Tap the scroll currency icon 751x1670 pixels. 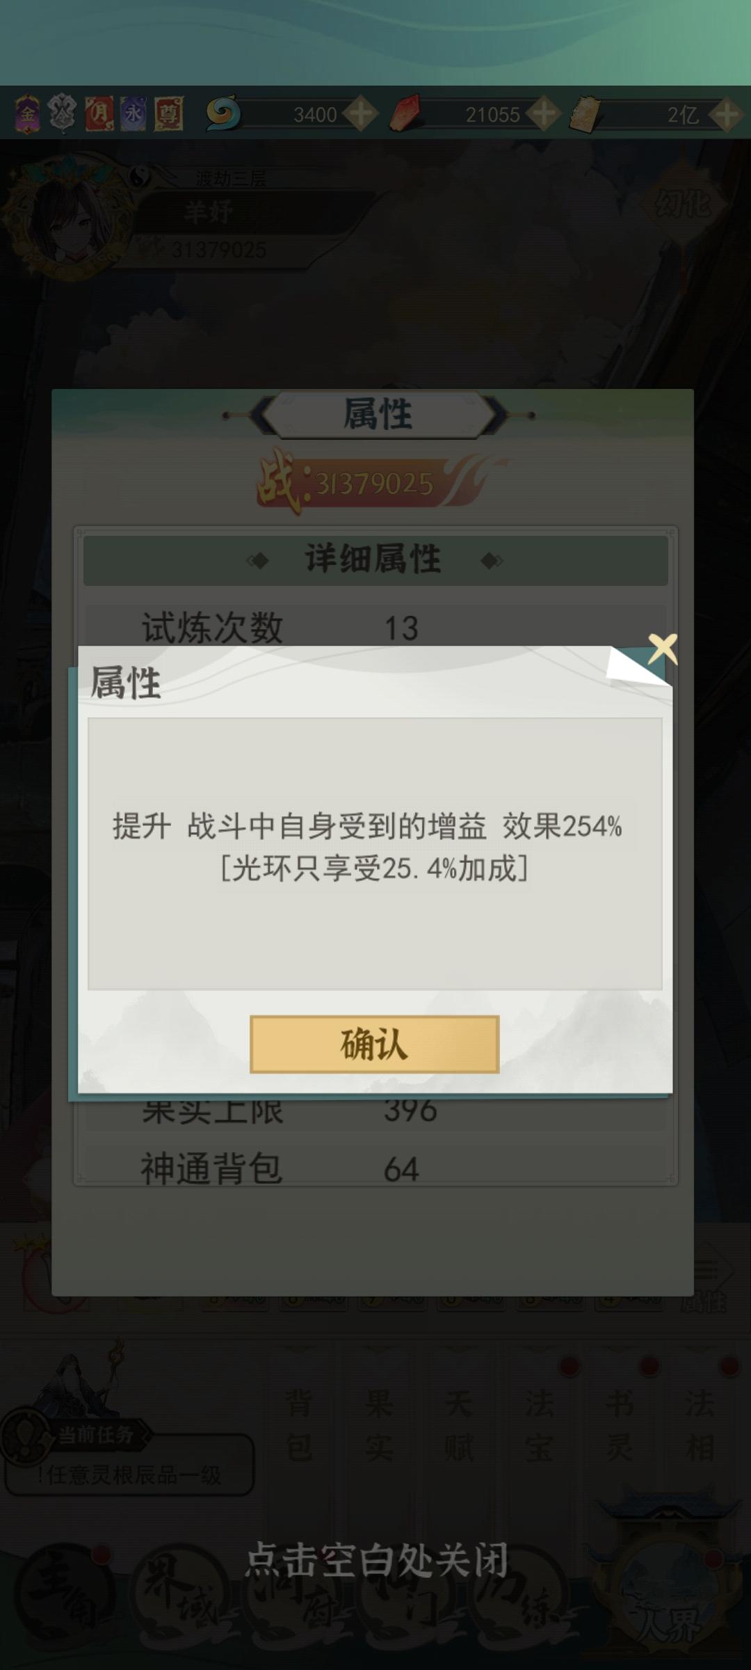(586, 113)
